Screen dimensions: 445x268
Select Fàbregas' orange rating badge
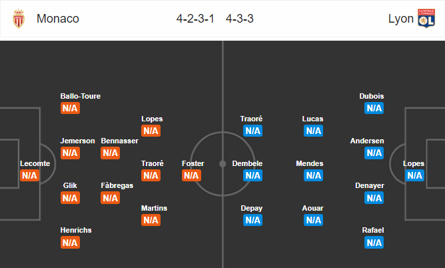[111, 198]
